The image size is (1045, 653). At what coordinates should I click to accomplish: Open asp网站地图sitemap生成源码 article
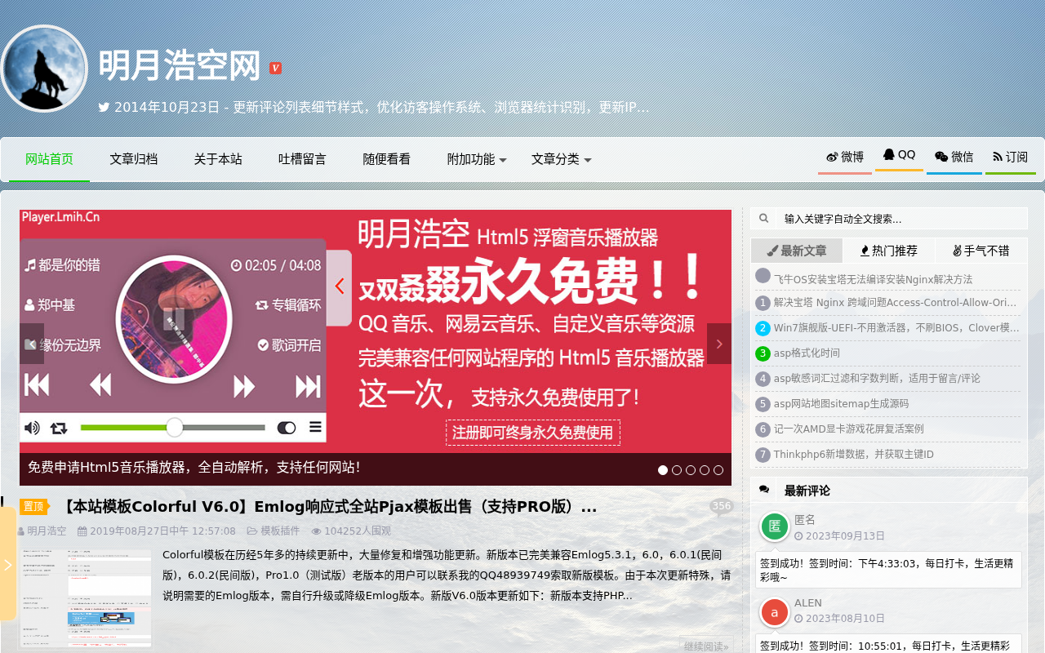click(841, 403)
